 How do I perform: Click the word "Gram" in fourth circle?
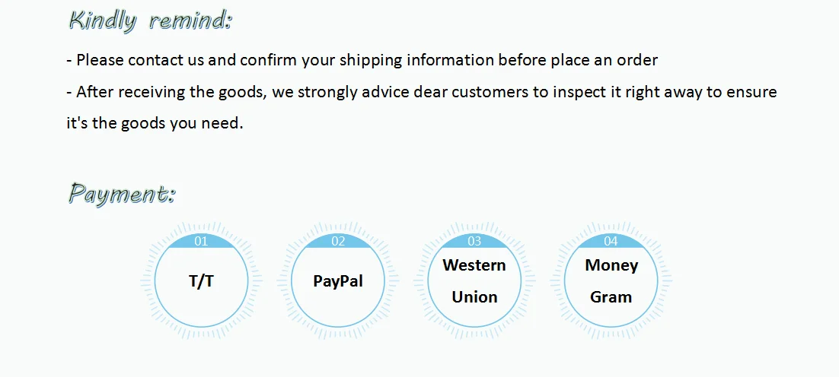click(611, 297)
